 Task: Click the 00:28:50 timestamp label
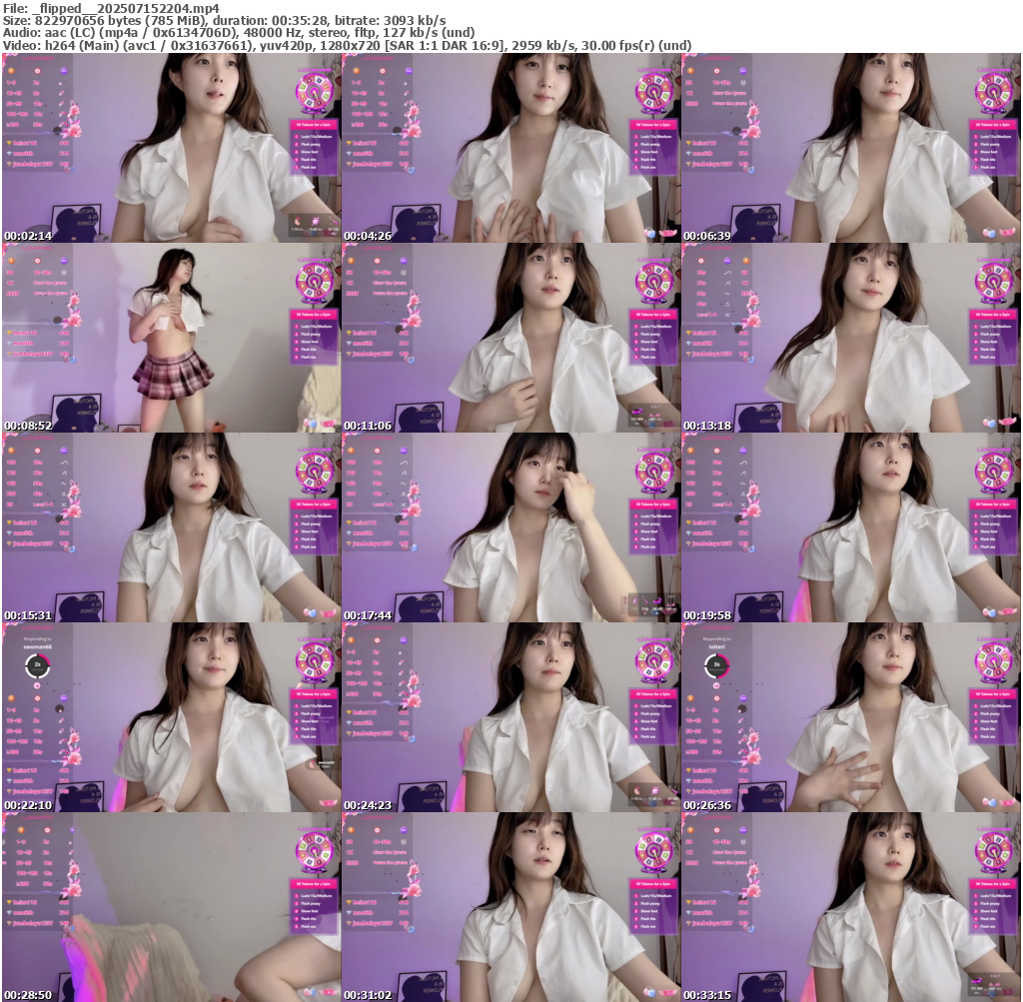28,995
